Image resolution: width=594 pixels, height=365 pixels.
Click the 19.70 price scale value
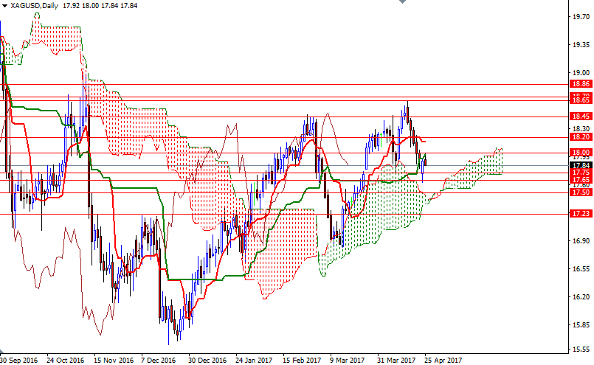coord(581,17)
